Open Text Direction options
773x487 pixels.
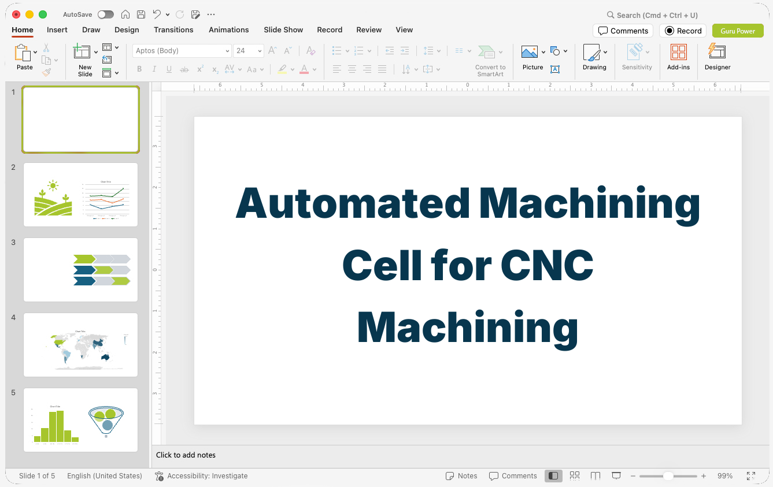pos(409,69)
